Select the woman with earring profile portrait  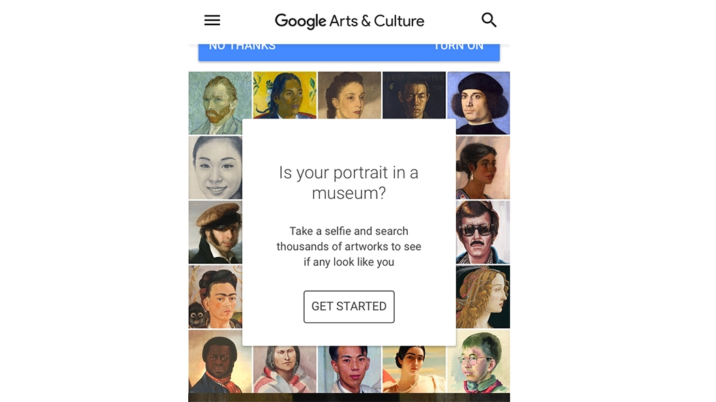point(483,167)
